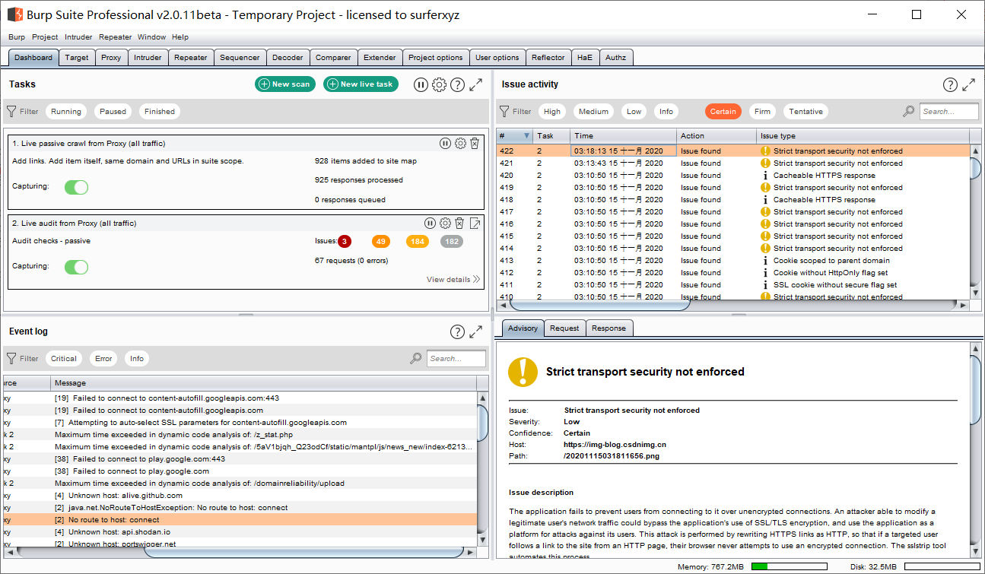The height and width of the screenshot is (574, 985).
Task: Click Event log filter funnel icon
Action: 11,359
